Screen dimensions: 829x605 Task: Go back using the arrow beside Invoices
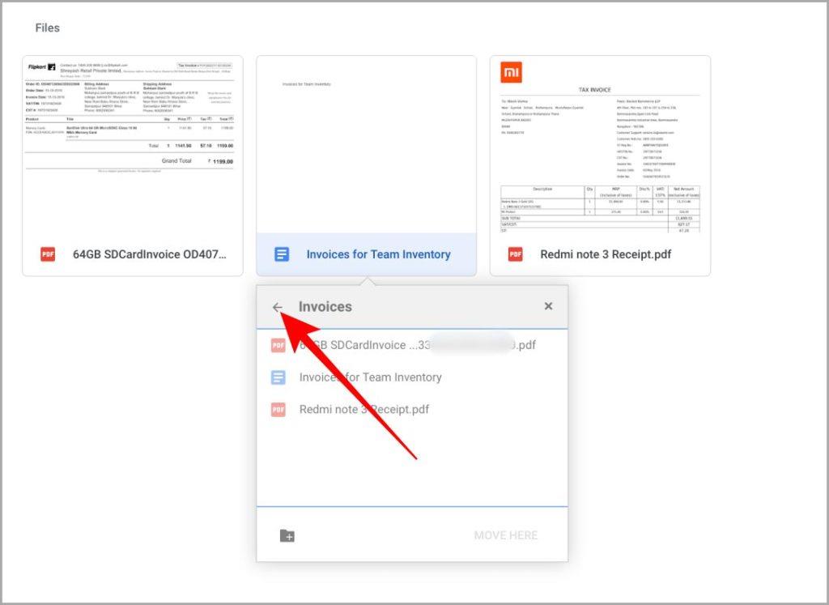point(278,307)
